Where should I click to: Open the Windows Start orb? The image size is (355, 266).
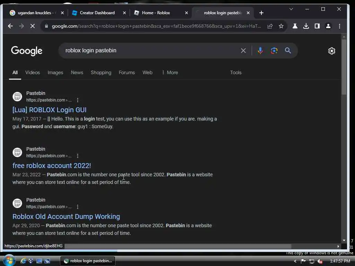click(9, 260)
